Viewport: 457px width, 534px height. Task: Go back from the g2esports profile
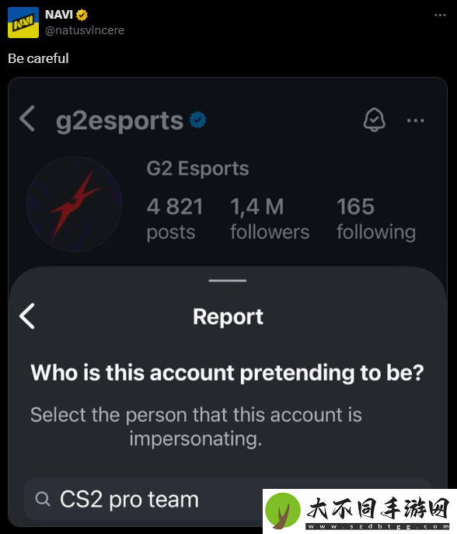[x=27, y=118]
